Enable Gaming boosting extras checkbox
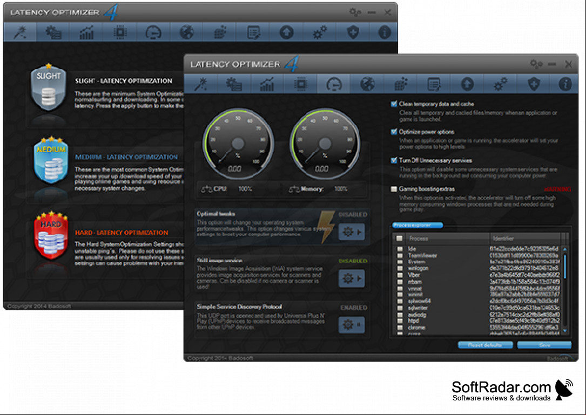 (x=394, y=189)
